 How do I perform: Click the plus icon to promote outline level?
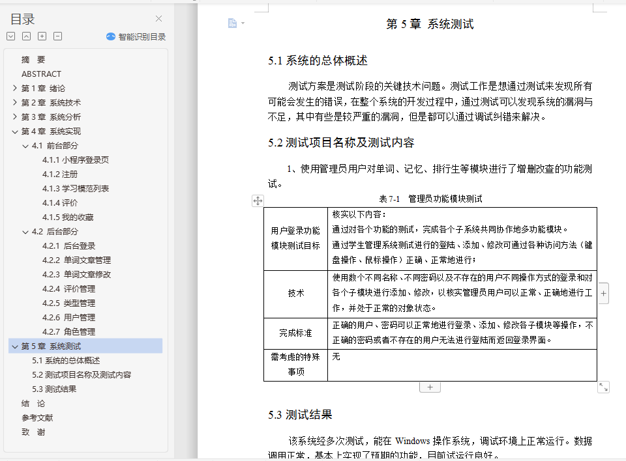pos(42,36)
